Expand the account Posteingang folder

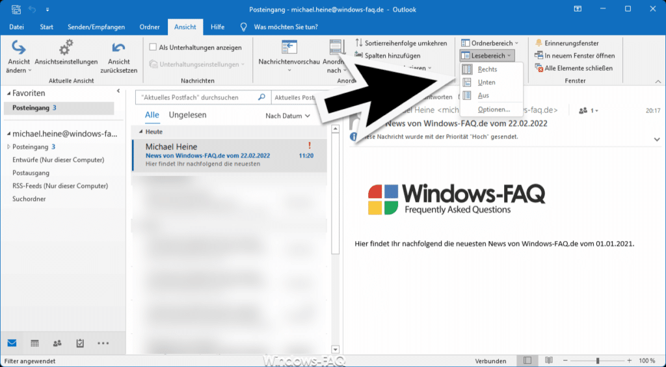click(8, 147)
